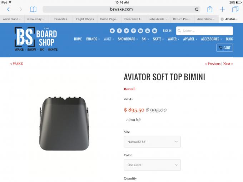Screen dimensions: 243x182
Task: Expand the ACCESSORIES navigation menu
Action: click(212, 39)
